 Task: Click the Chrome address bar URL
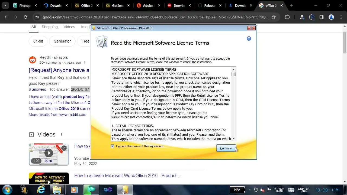(x=155, y=17)
